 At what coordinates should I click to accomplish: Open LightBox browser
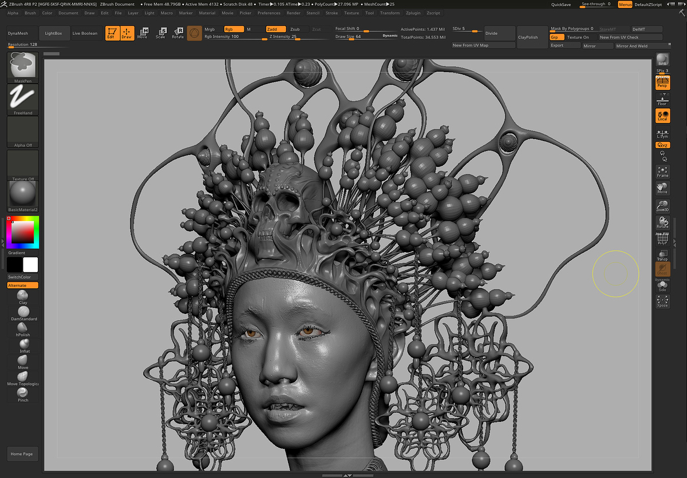click(x=54, y=33)
